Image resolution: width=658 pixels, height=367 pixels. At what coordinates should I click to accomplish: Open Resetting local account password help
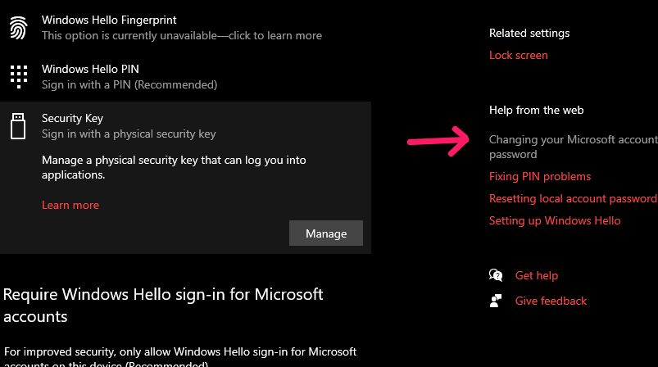(572, 198)
